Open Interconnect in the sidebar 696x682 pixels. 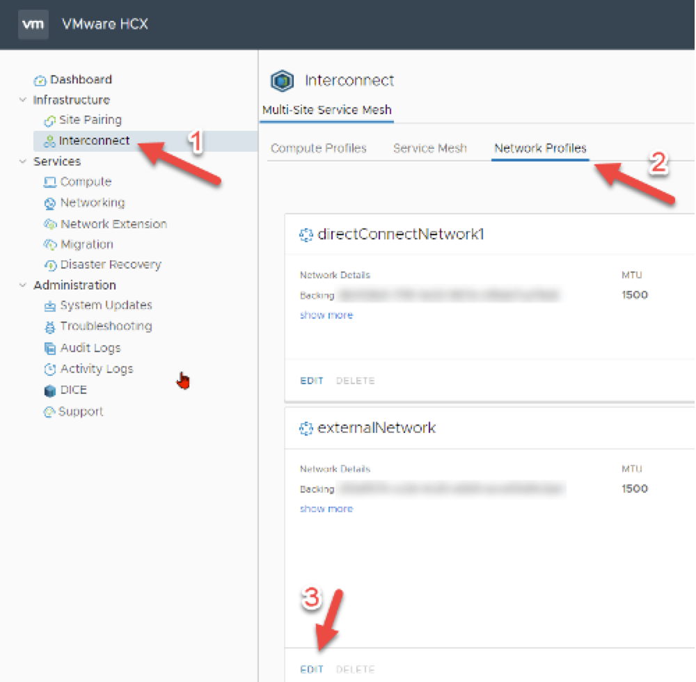coord(94,141)
